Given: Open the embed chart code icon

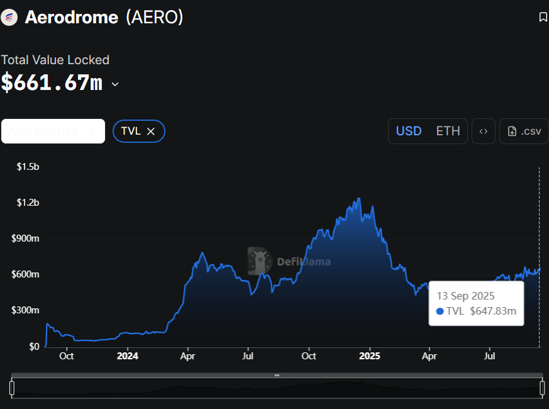Looking at the screenshot, I should 484,131.
